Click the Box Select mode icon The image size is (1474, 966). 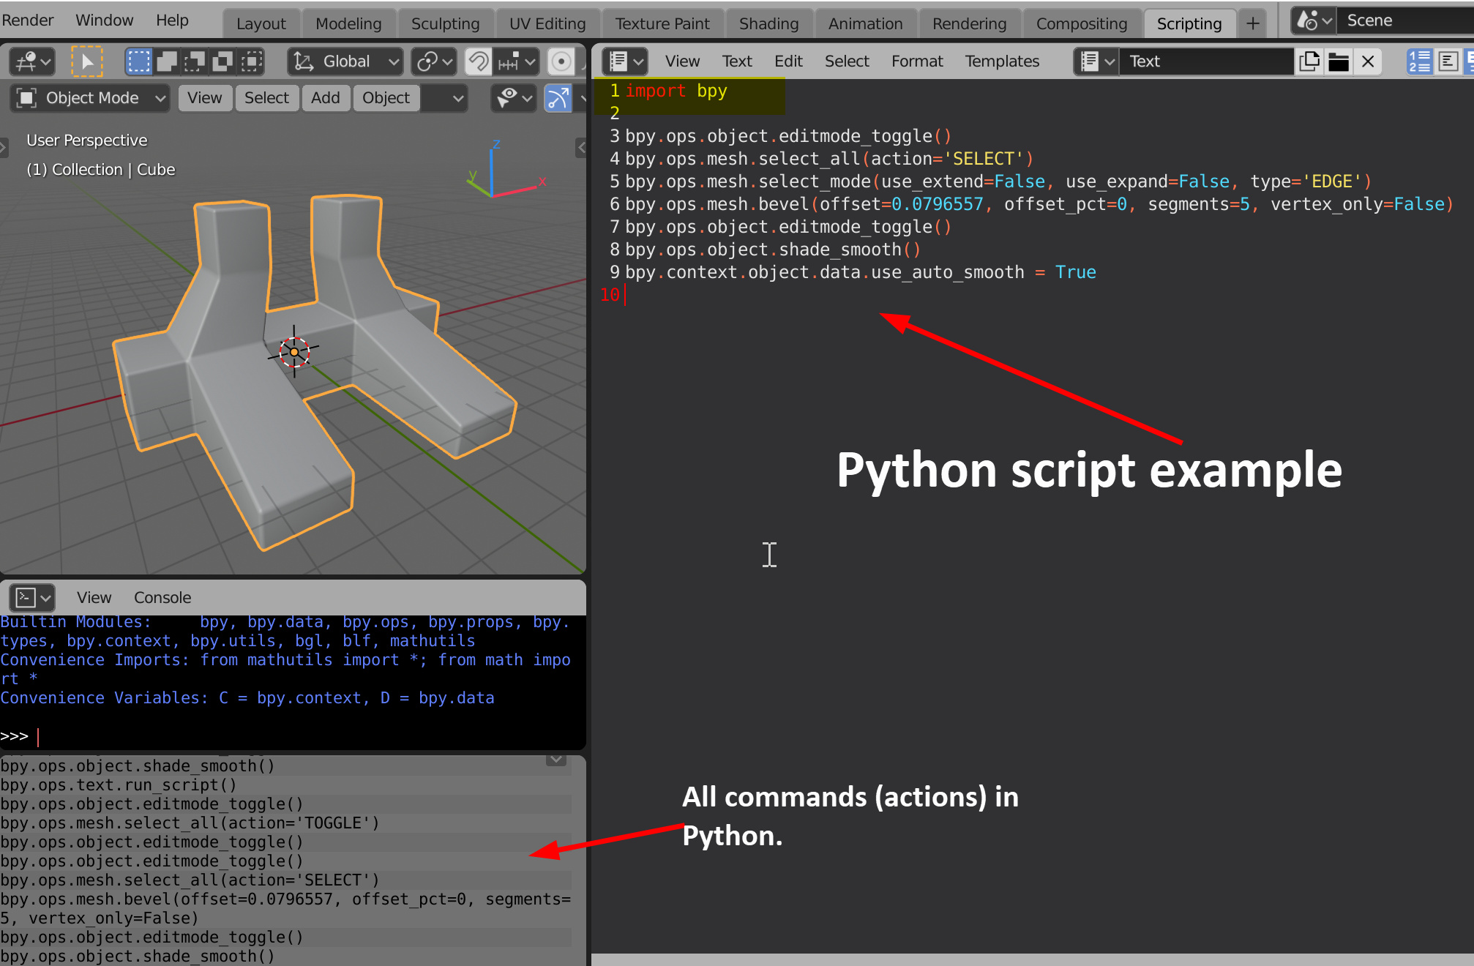(138, 61)
